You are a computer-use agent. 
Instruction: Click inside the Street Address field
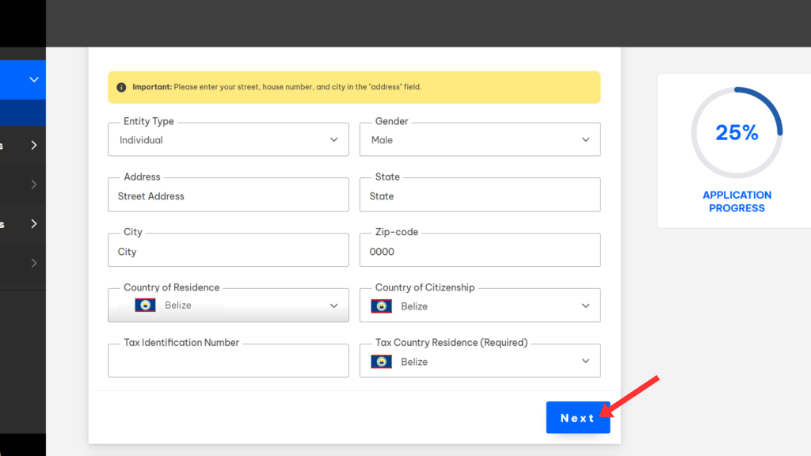pos(228,195)
